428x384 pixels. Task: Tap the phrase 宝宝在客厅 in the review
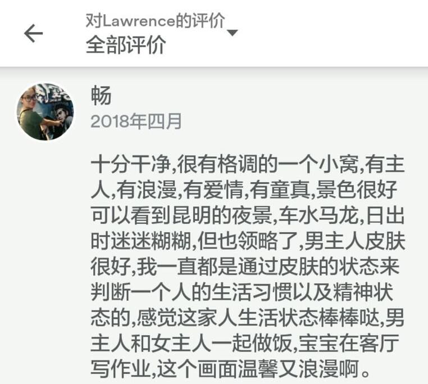click(349, 344)
